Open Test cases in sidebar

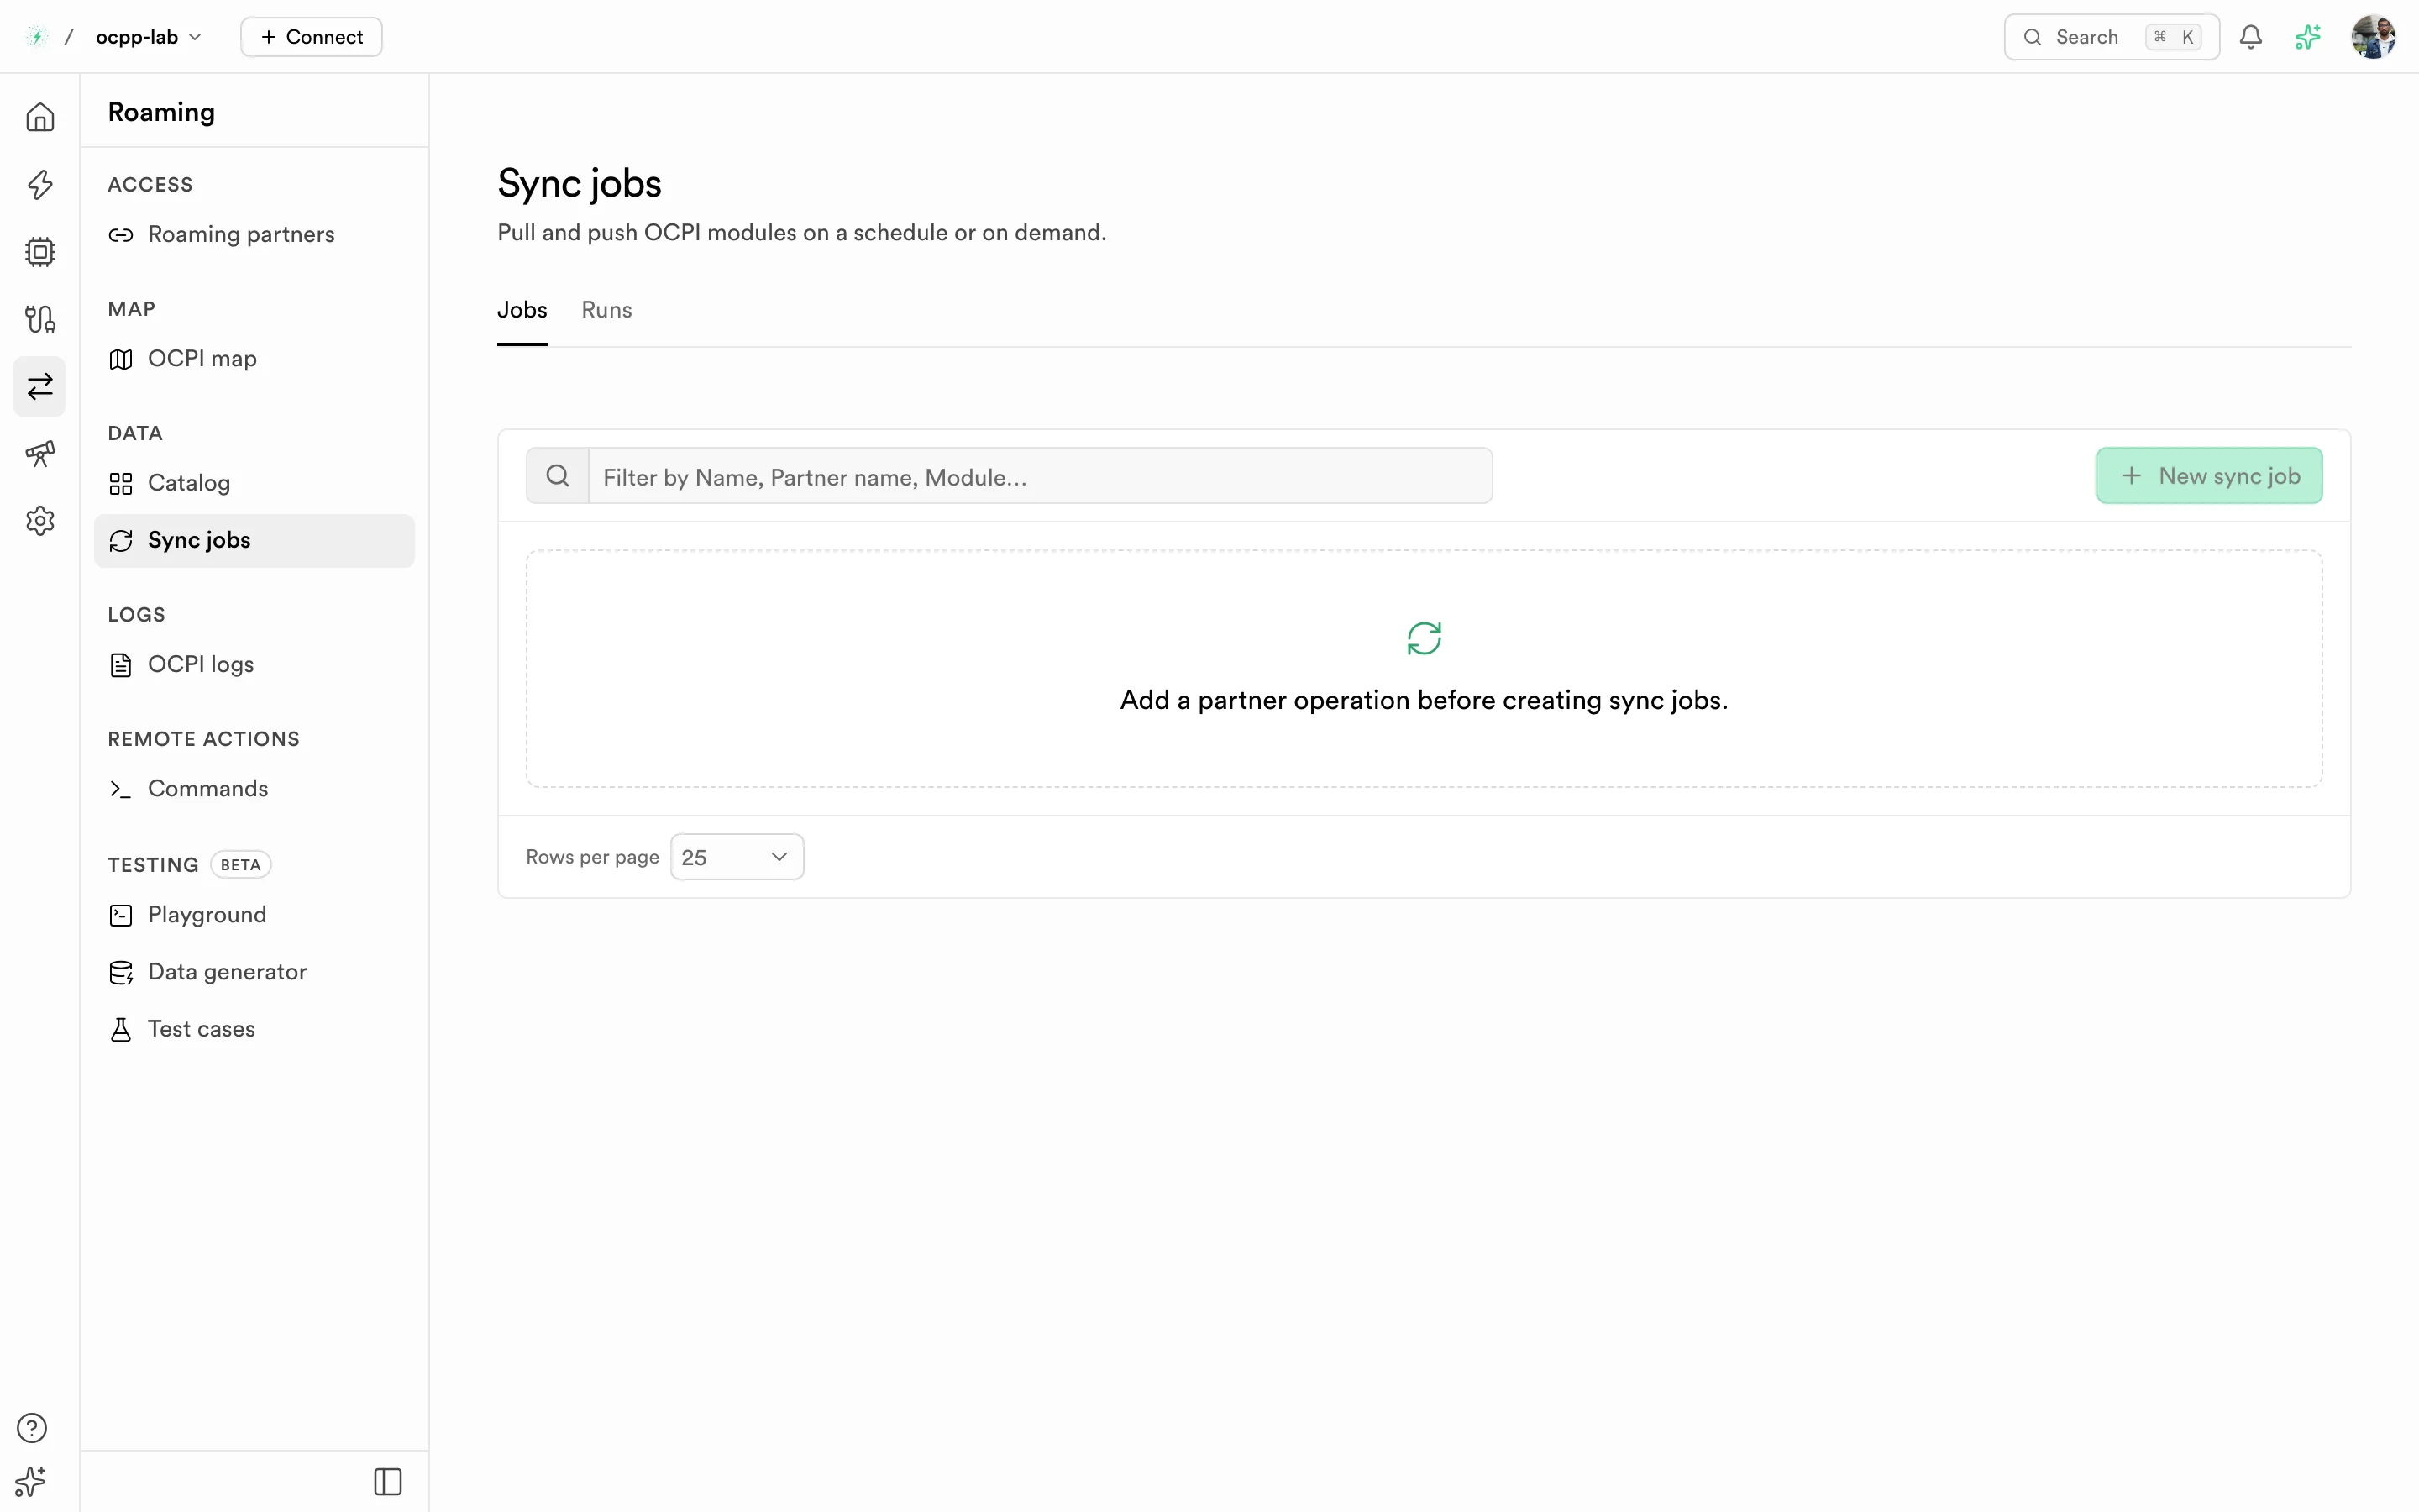point(254,1029)
